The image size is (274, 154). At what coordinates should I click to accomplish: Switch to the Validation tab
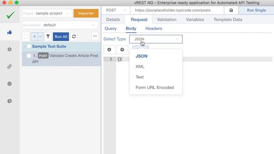[167, 20]
